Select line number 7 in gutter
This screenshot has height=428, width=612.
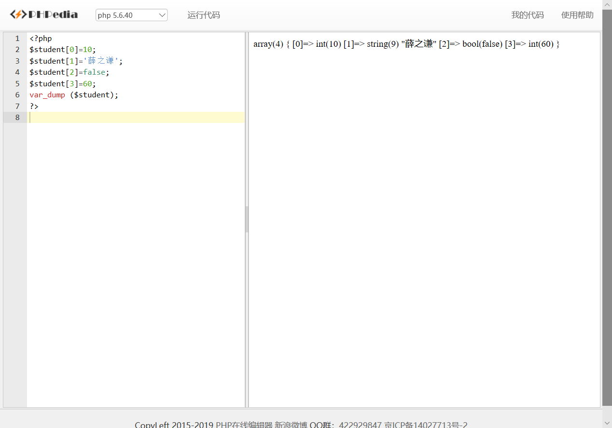click(17, 106)
